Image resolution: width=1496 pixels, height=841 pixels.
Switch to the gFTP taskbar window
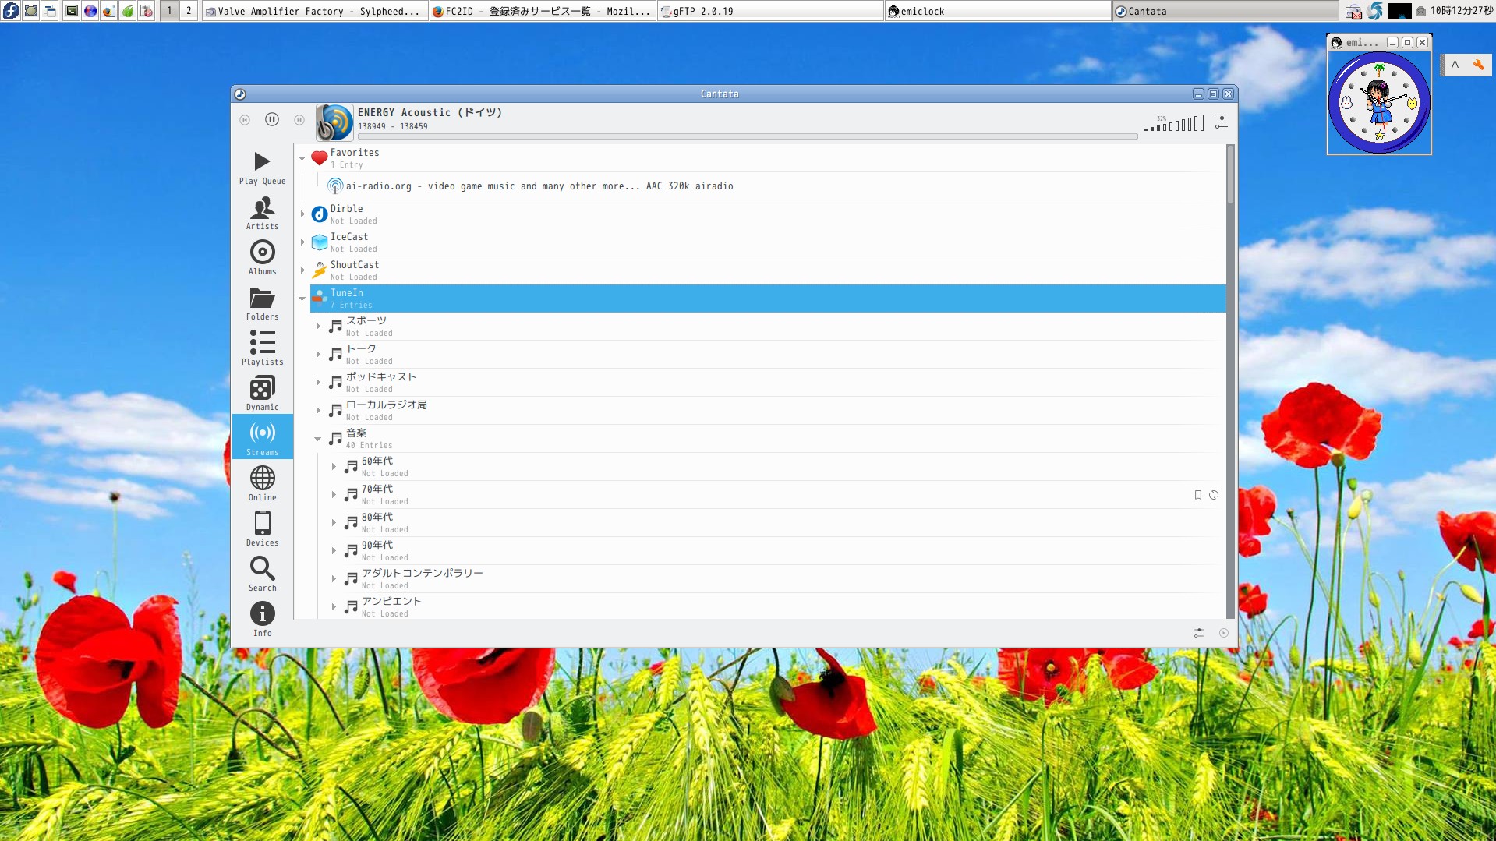click(769, 11)
